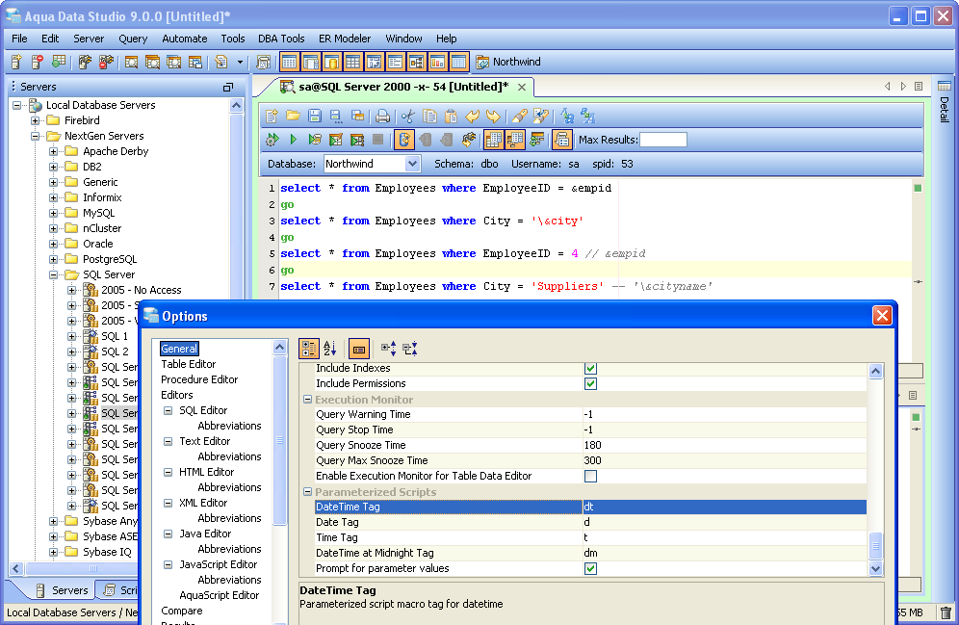Open the Database Northwind dropdown
This screenshot has width=959, height=625.
(x=412, y=164)
